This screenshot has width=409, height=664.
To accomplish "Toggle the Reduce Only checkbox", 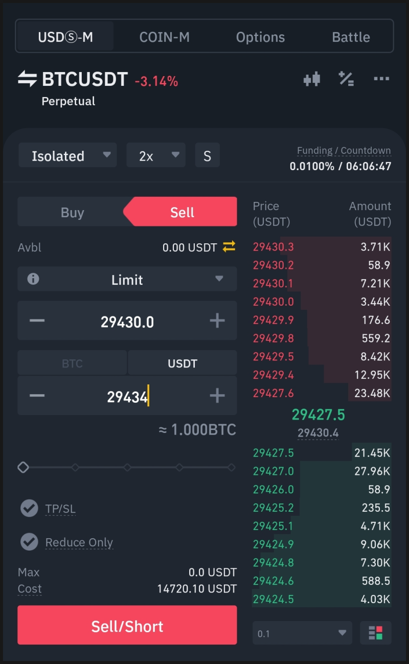I will click(x=29, y=542).
